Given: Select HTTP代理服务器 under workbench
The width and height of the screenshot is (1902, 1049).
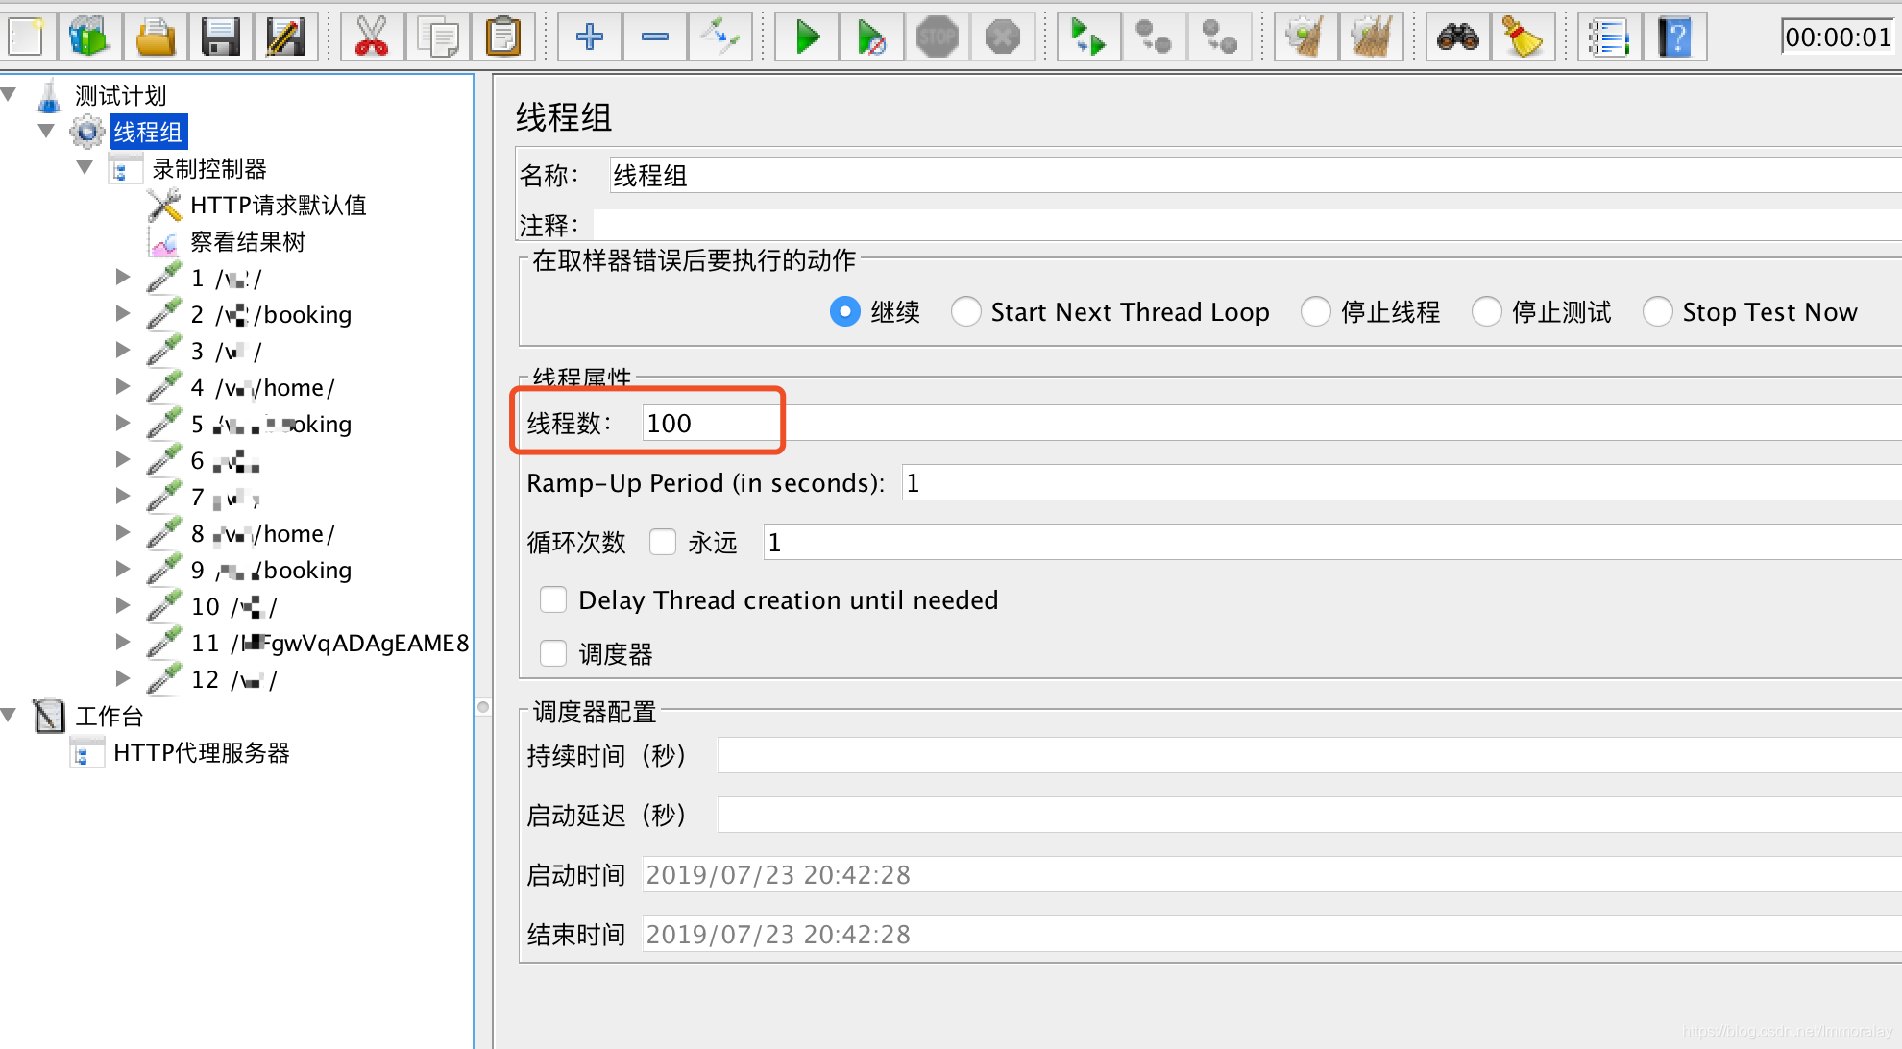Looking at the screenshot, I should (201, 753).
